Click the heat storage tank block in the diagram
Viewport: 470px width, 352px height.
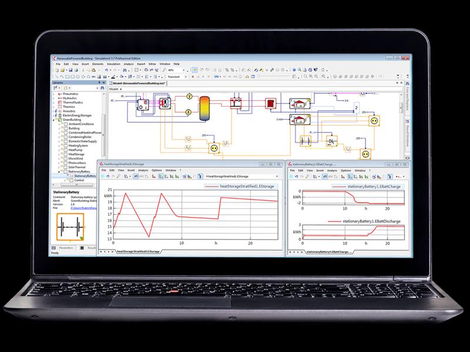[x=204, y=109]
